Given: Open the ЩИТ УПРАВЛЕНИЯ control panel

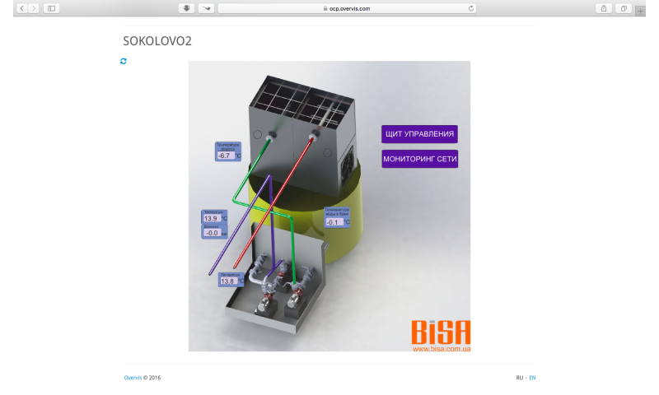Looking at the screenshot, I should (419, 134).
